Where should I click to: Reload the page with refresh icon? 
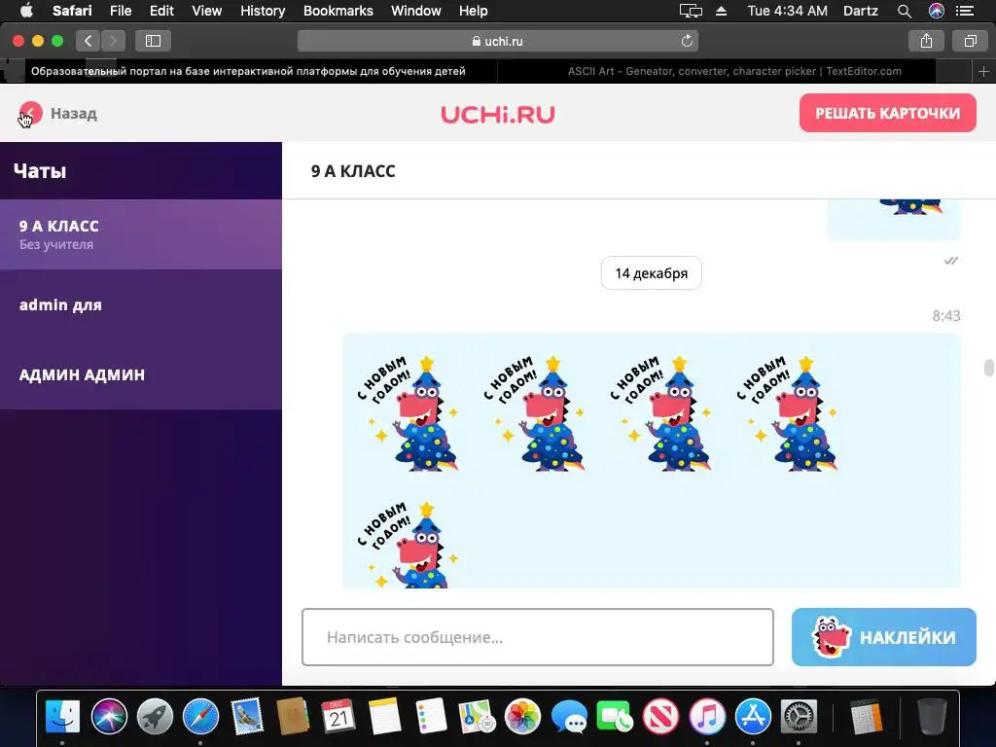click(x=687, y=41)
